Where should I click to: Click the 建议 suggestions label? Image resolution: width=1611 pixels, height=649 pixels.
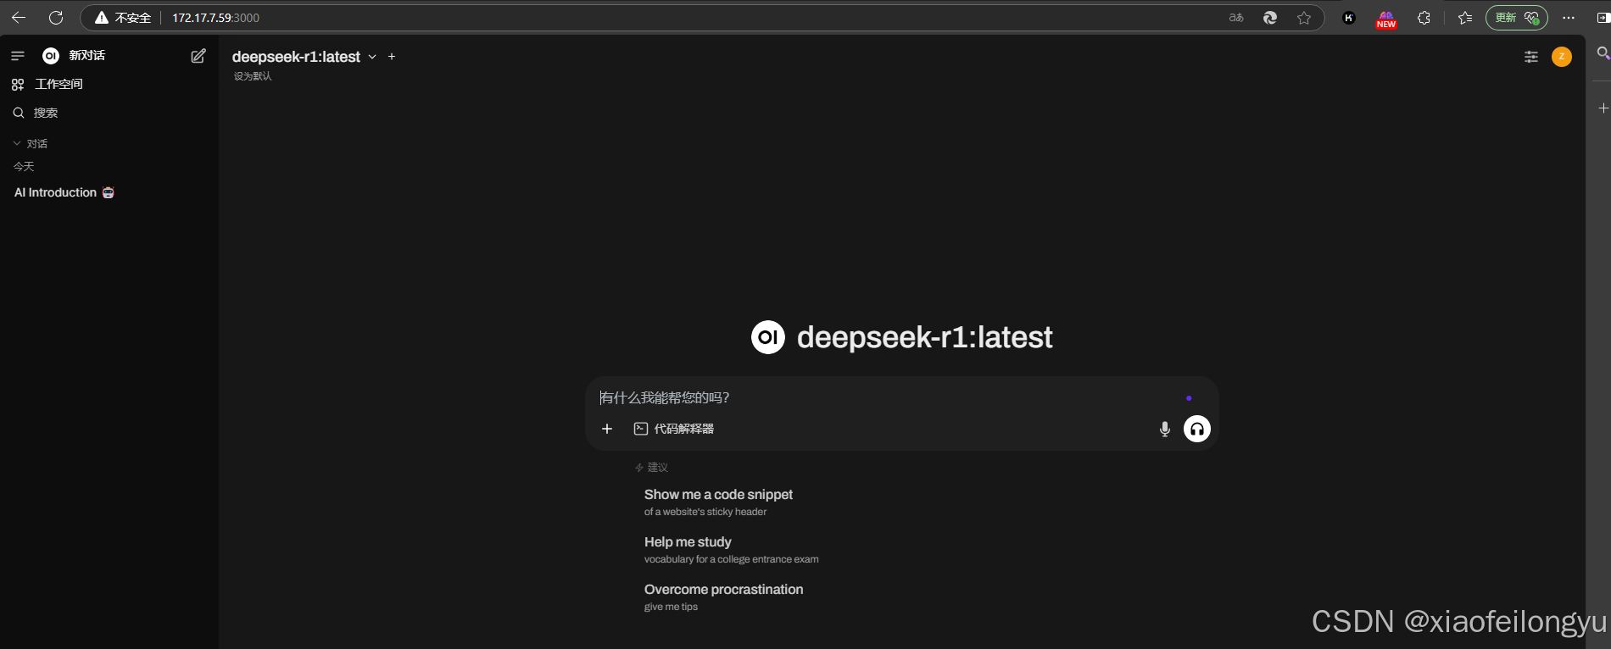[x=652, y=468]
